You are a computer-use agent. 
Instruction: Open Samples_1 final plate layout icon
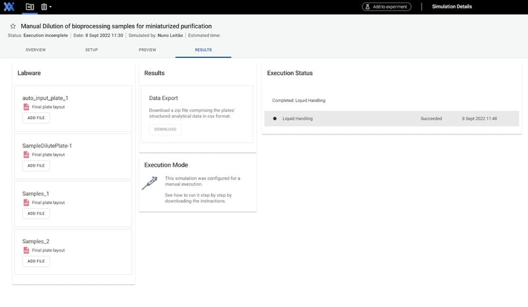point(26,202)
